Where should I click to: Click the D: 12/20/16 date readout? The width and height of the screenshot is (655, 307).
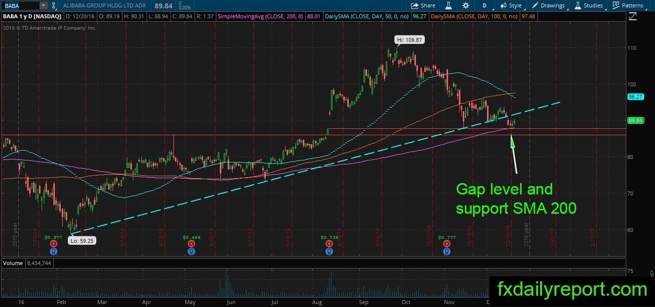[80, 16]
